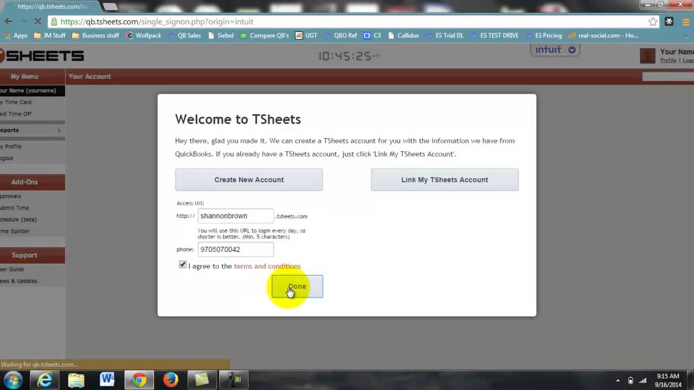Screen dimensions: 694x390
Task: Stop the page loading
Action: click(38, 22)
